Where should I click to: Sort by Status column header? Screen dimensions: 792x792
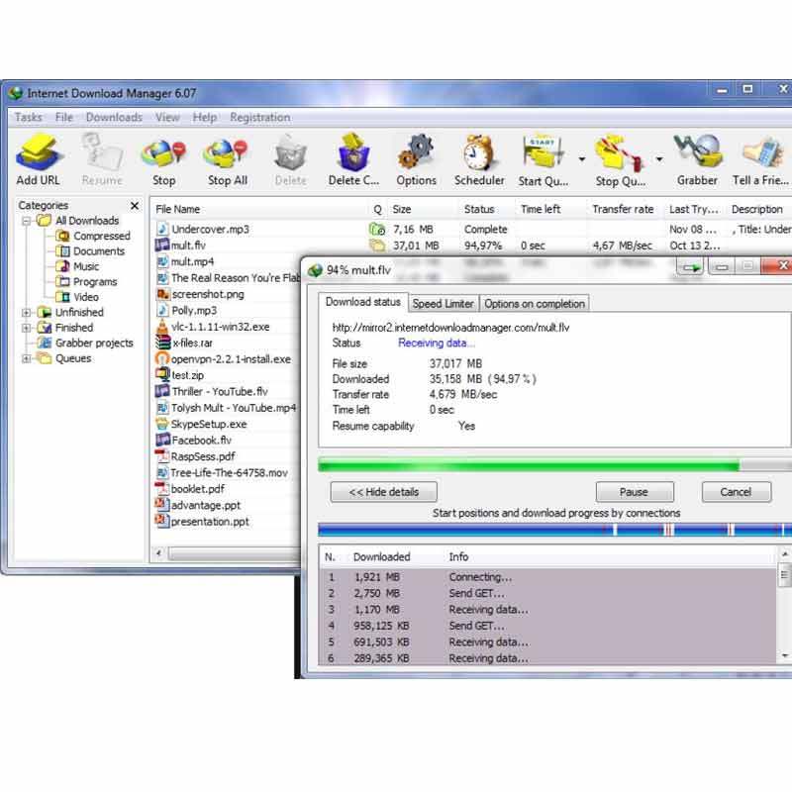(x=479, y=209)
